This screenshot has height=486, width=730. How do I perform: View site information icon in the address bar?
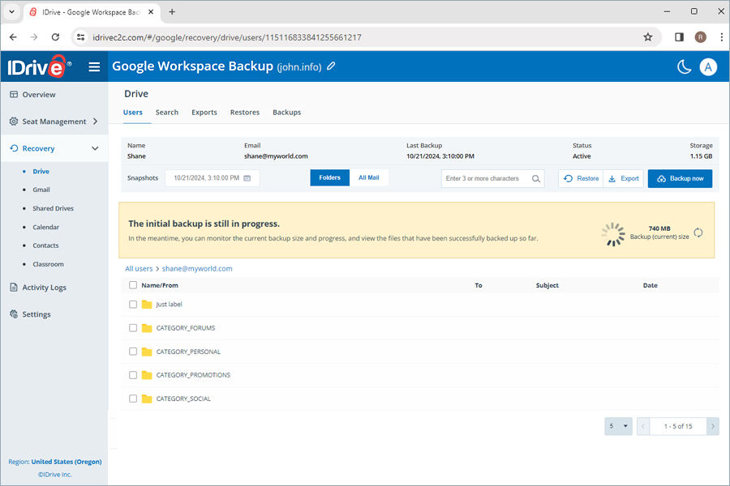tap(80, 37)
